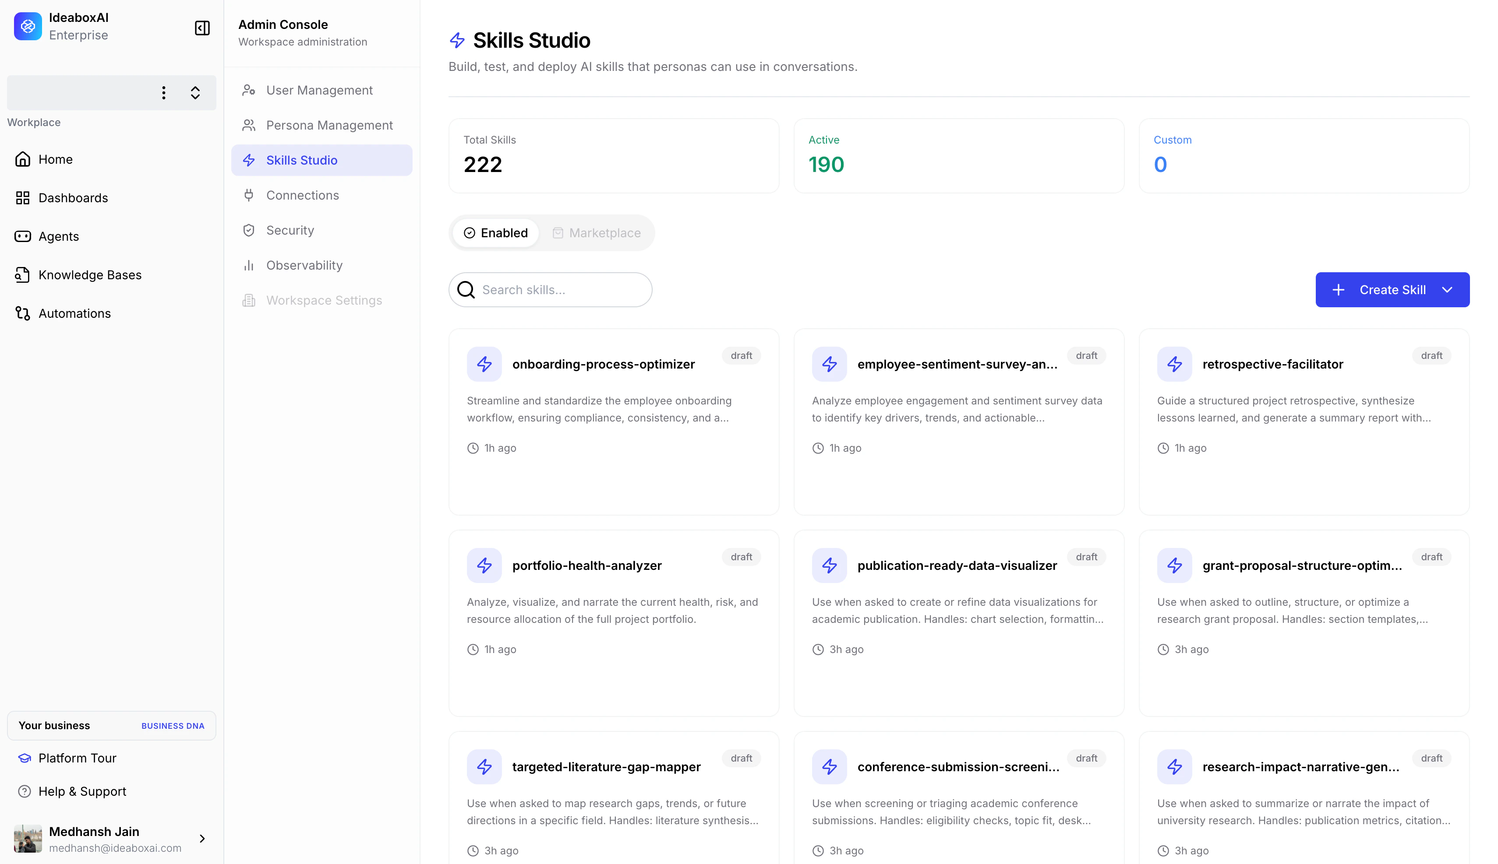Screen dimensions: 1498x864
Task: View the Observability admin page
Action: point(322,265)
